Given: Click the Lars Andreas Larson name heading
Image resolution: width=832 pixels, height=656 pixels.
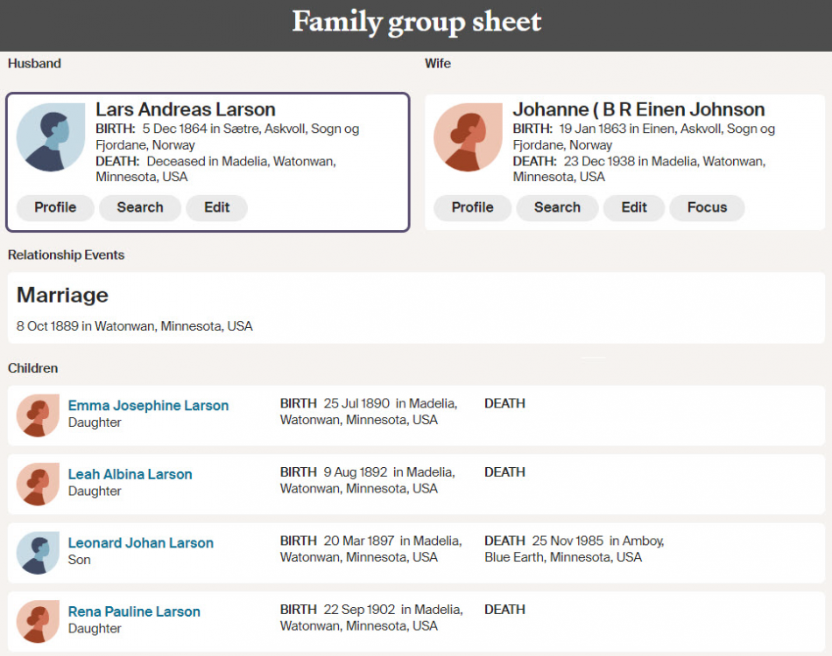Looking at the screenshot, I should pos(186,109).
